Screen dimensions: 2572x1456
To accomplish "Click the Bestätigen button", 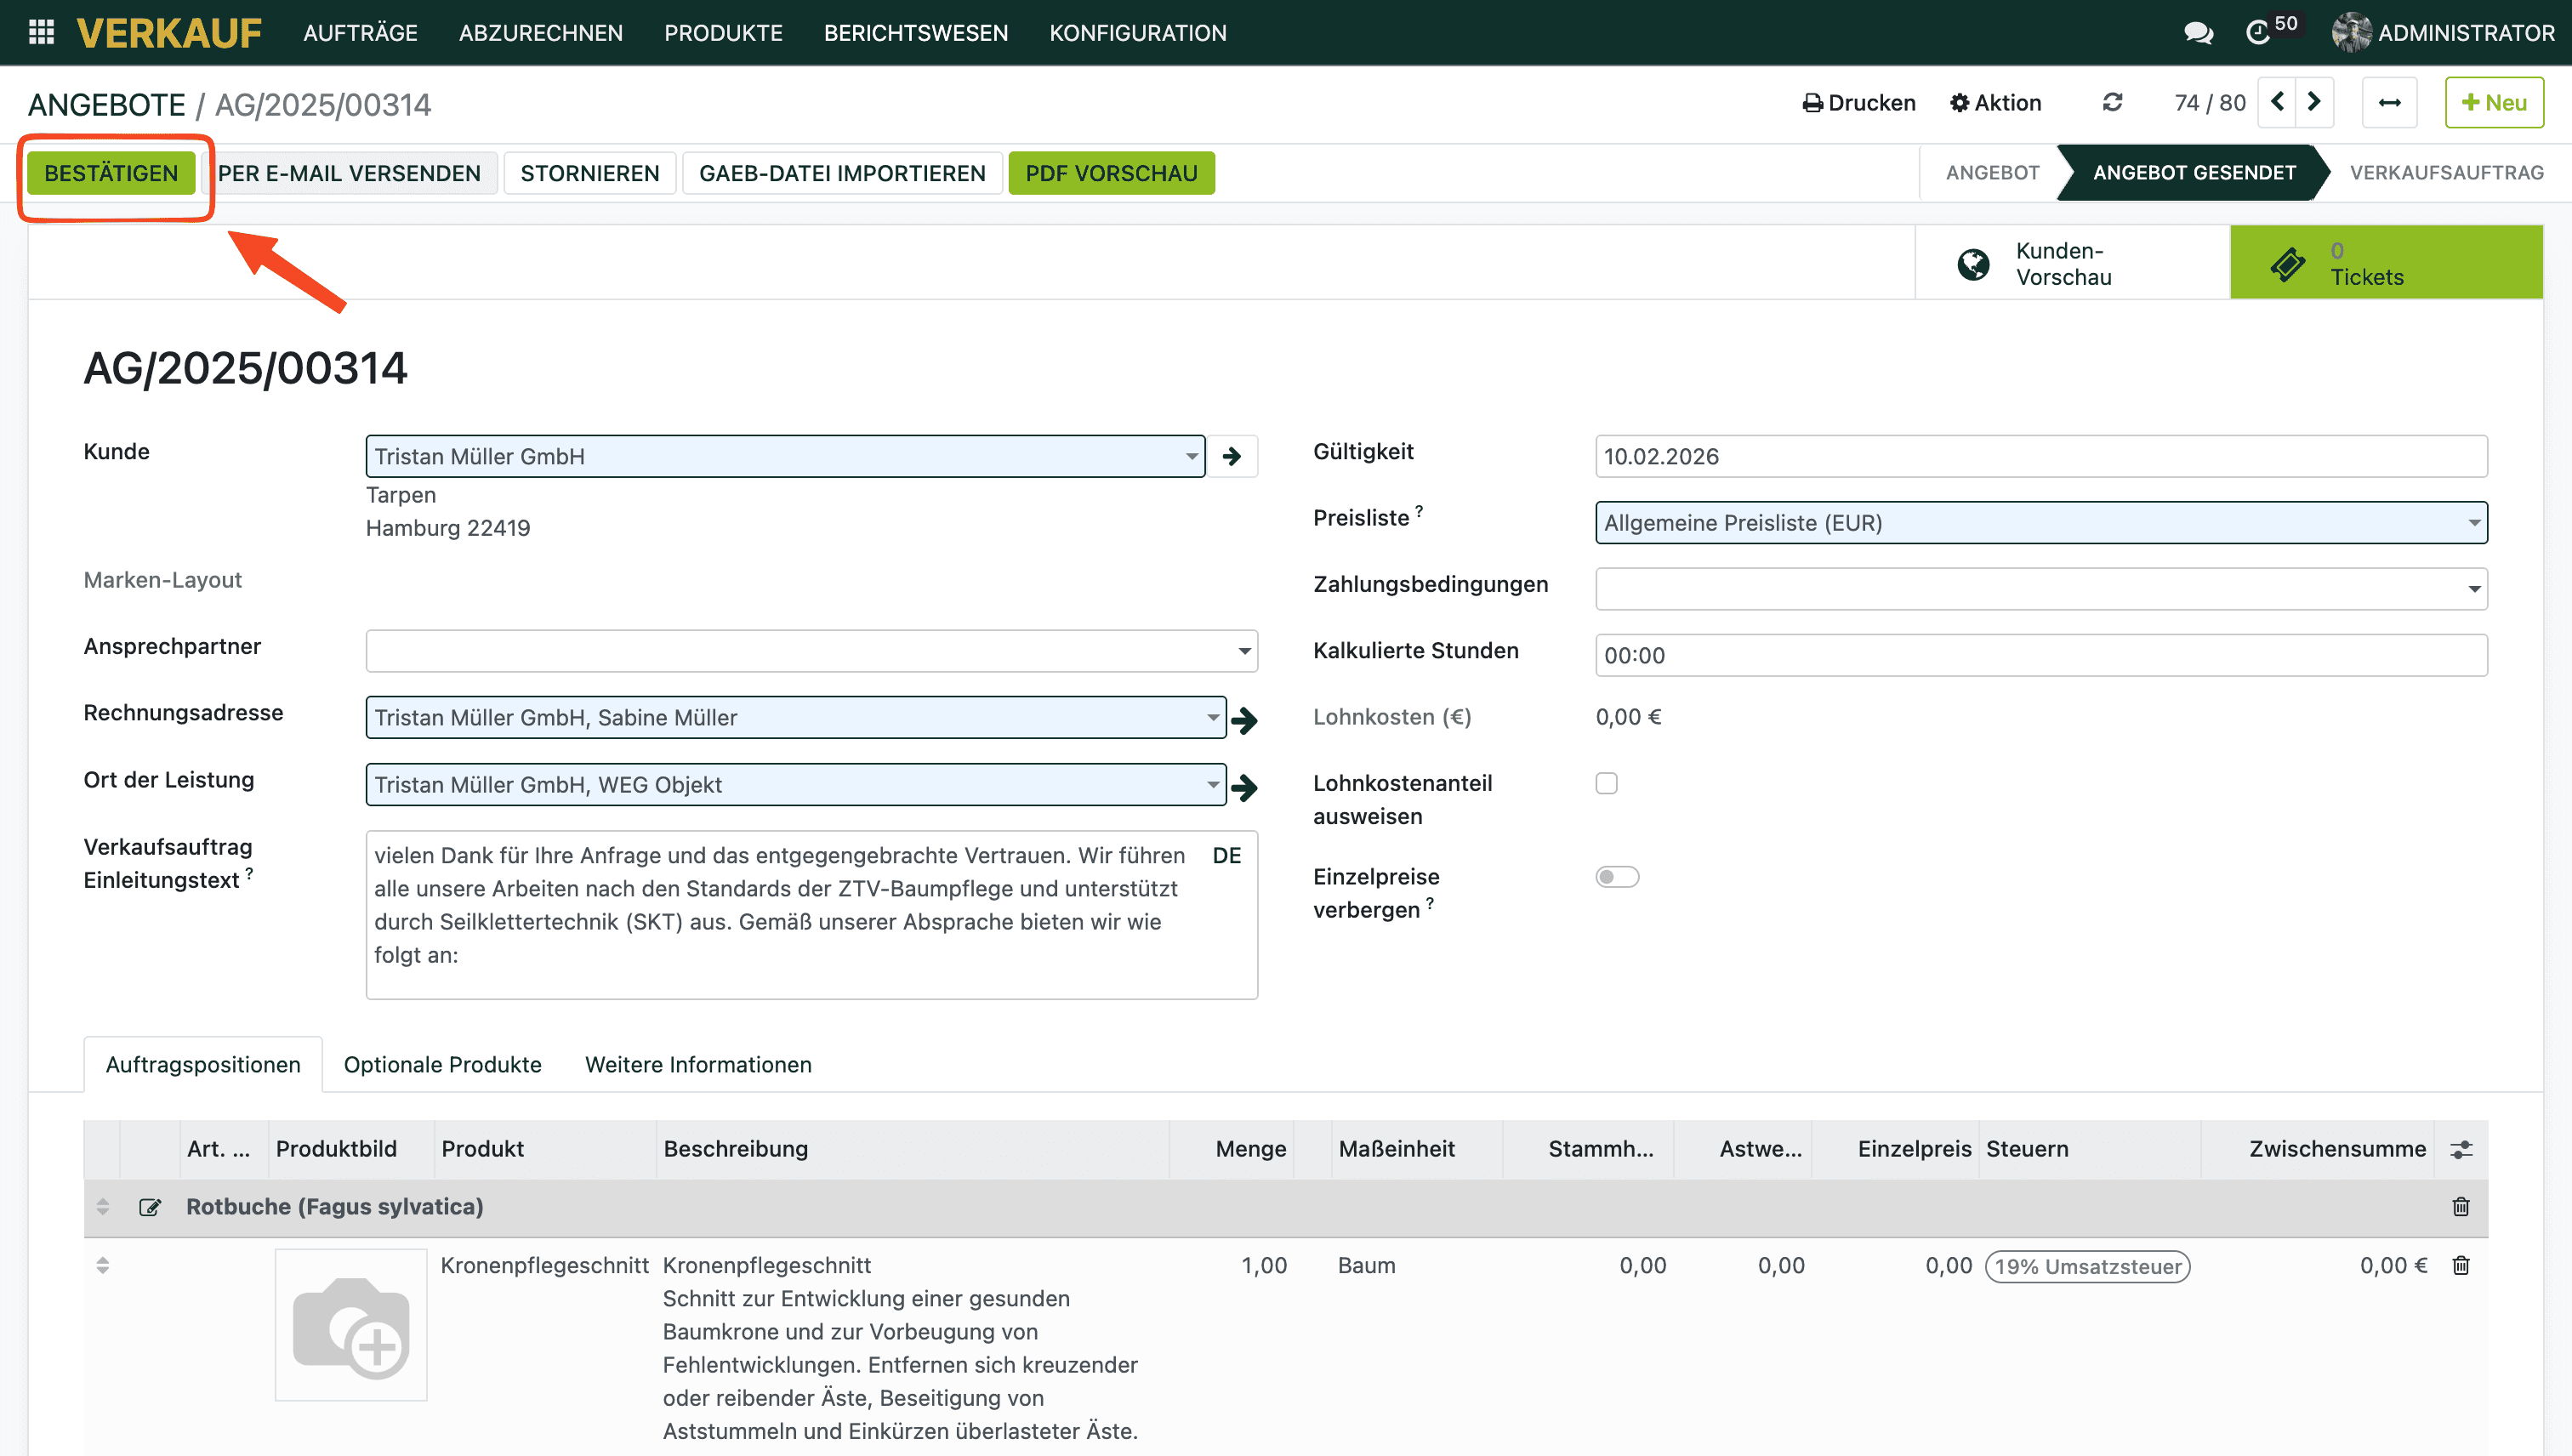I will [111, 173].
